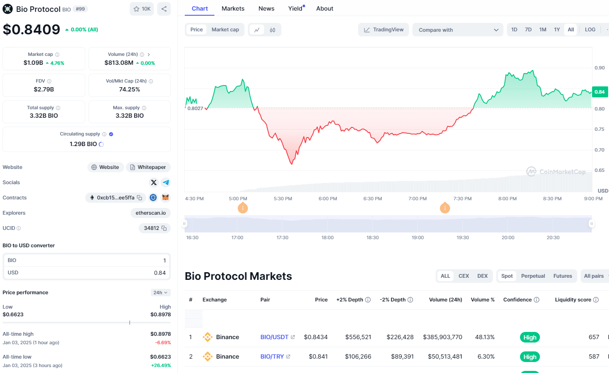Set chart range to 1M

tap(542, 30)
